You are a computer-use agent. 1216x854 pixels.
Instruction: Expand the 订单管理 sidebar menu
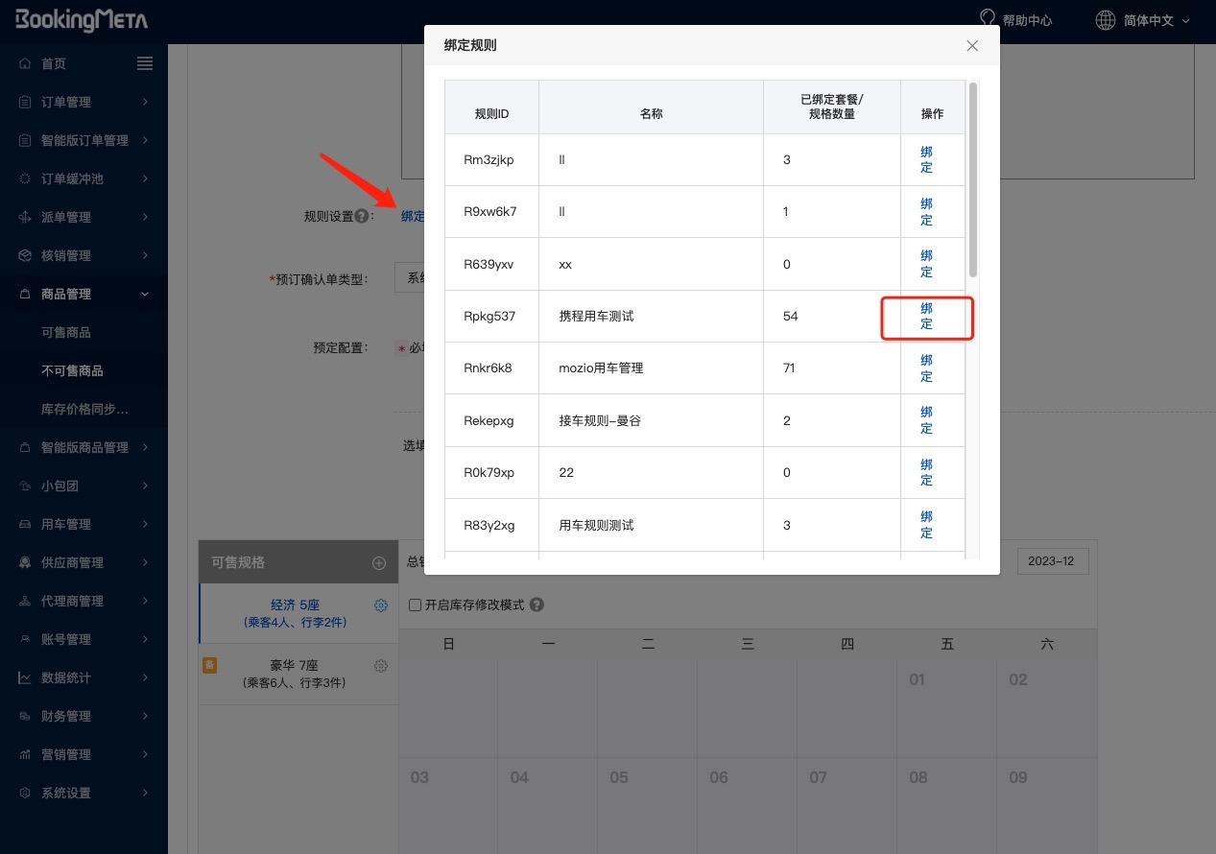point(84,102)
